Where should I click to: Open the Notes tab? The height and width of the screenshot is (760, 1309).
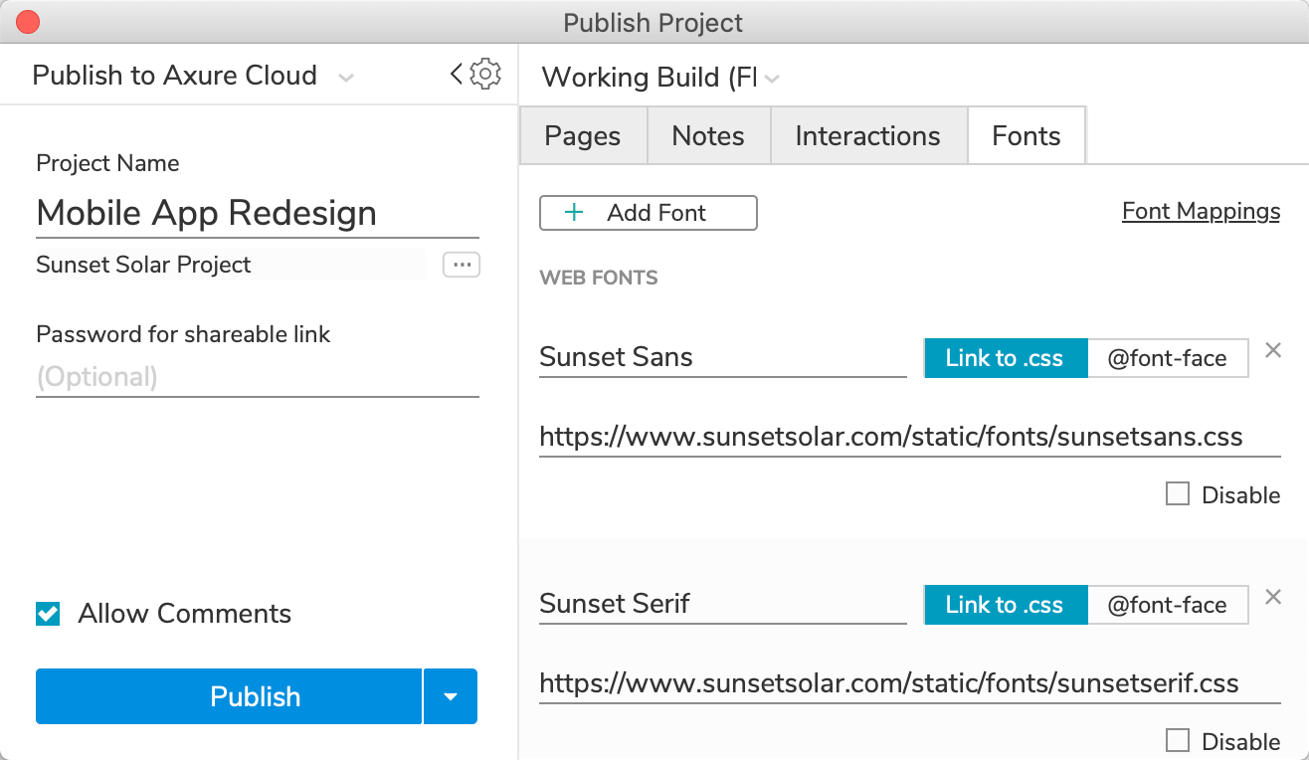click(x=708, y=136)
